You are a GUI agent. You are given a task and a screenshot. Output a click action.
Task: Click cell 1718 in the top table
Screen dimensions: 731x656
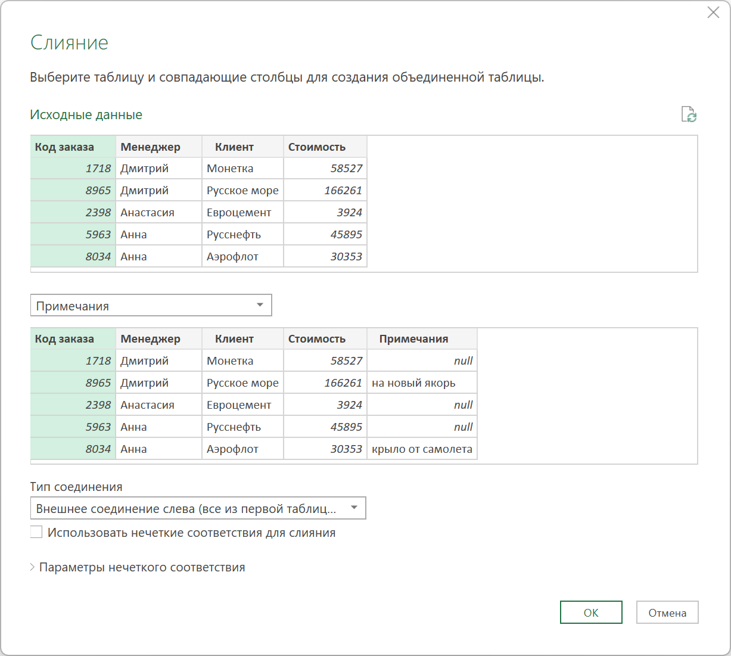73,169
